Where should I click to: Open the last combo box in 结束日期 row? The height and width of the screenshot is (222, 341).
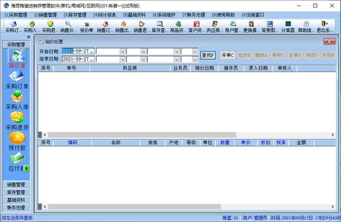click(190, 59)
